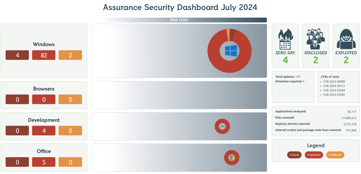Select the Important legend swatch
Viewport: 361px width, 174px height.
[314, 155]
